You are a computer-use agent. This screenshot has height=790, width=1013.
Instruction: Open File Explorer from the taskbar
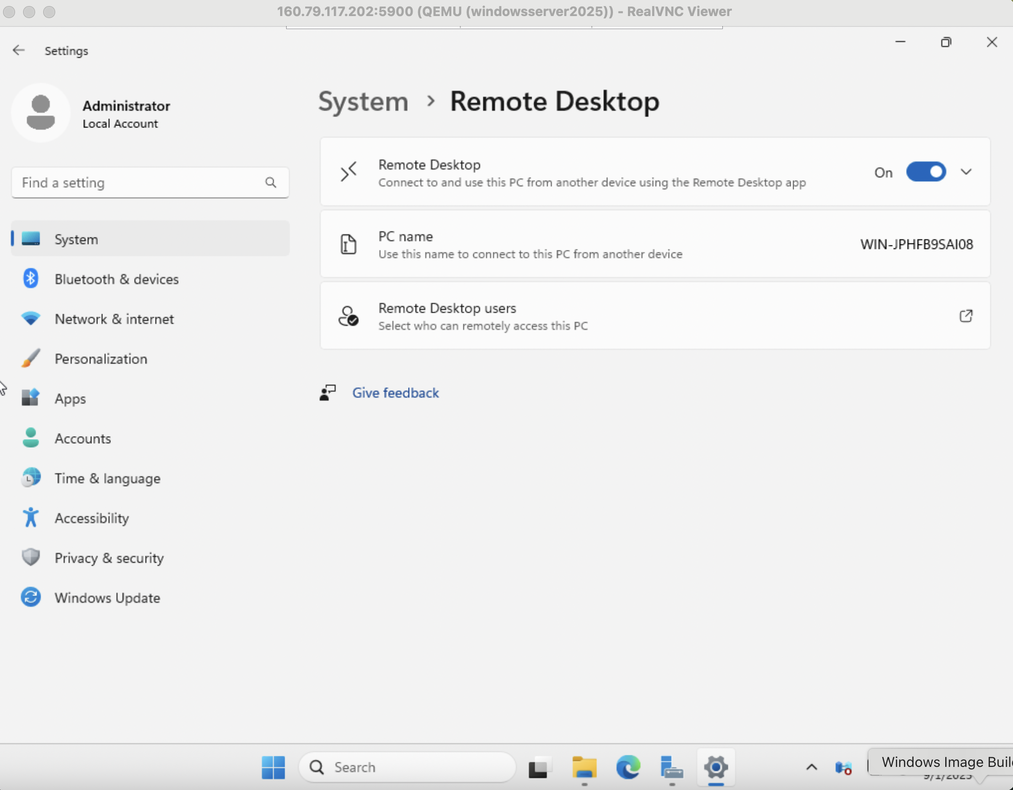(584, 767)
